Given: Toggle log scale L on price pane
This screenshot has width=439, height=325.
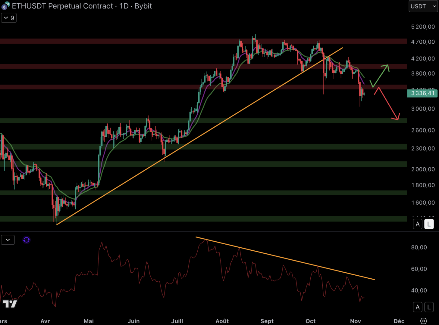Looking at the screenshot, I should point(429,224).
